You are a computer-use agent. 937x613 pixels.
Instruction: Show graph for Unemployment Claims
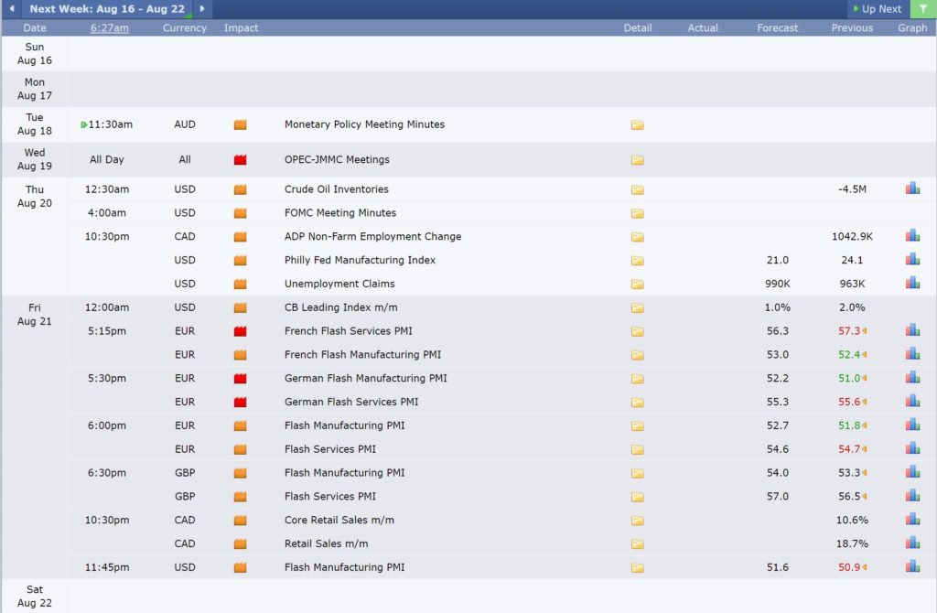tap(912, 283)
